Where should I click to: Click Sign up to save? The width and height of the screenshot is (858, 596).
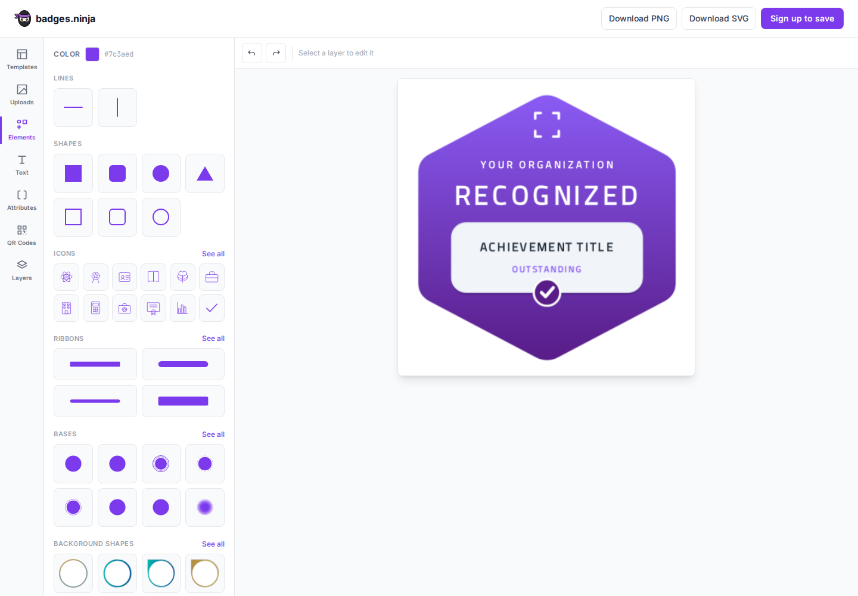[x=802, y=18]
